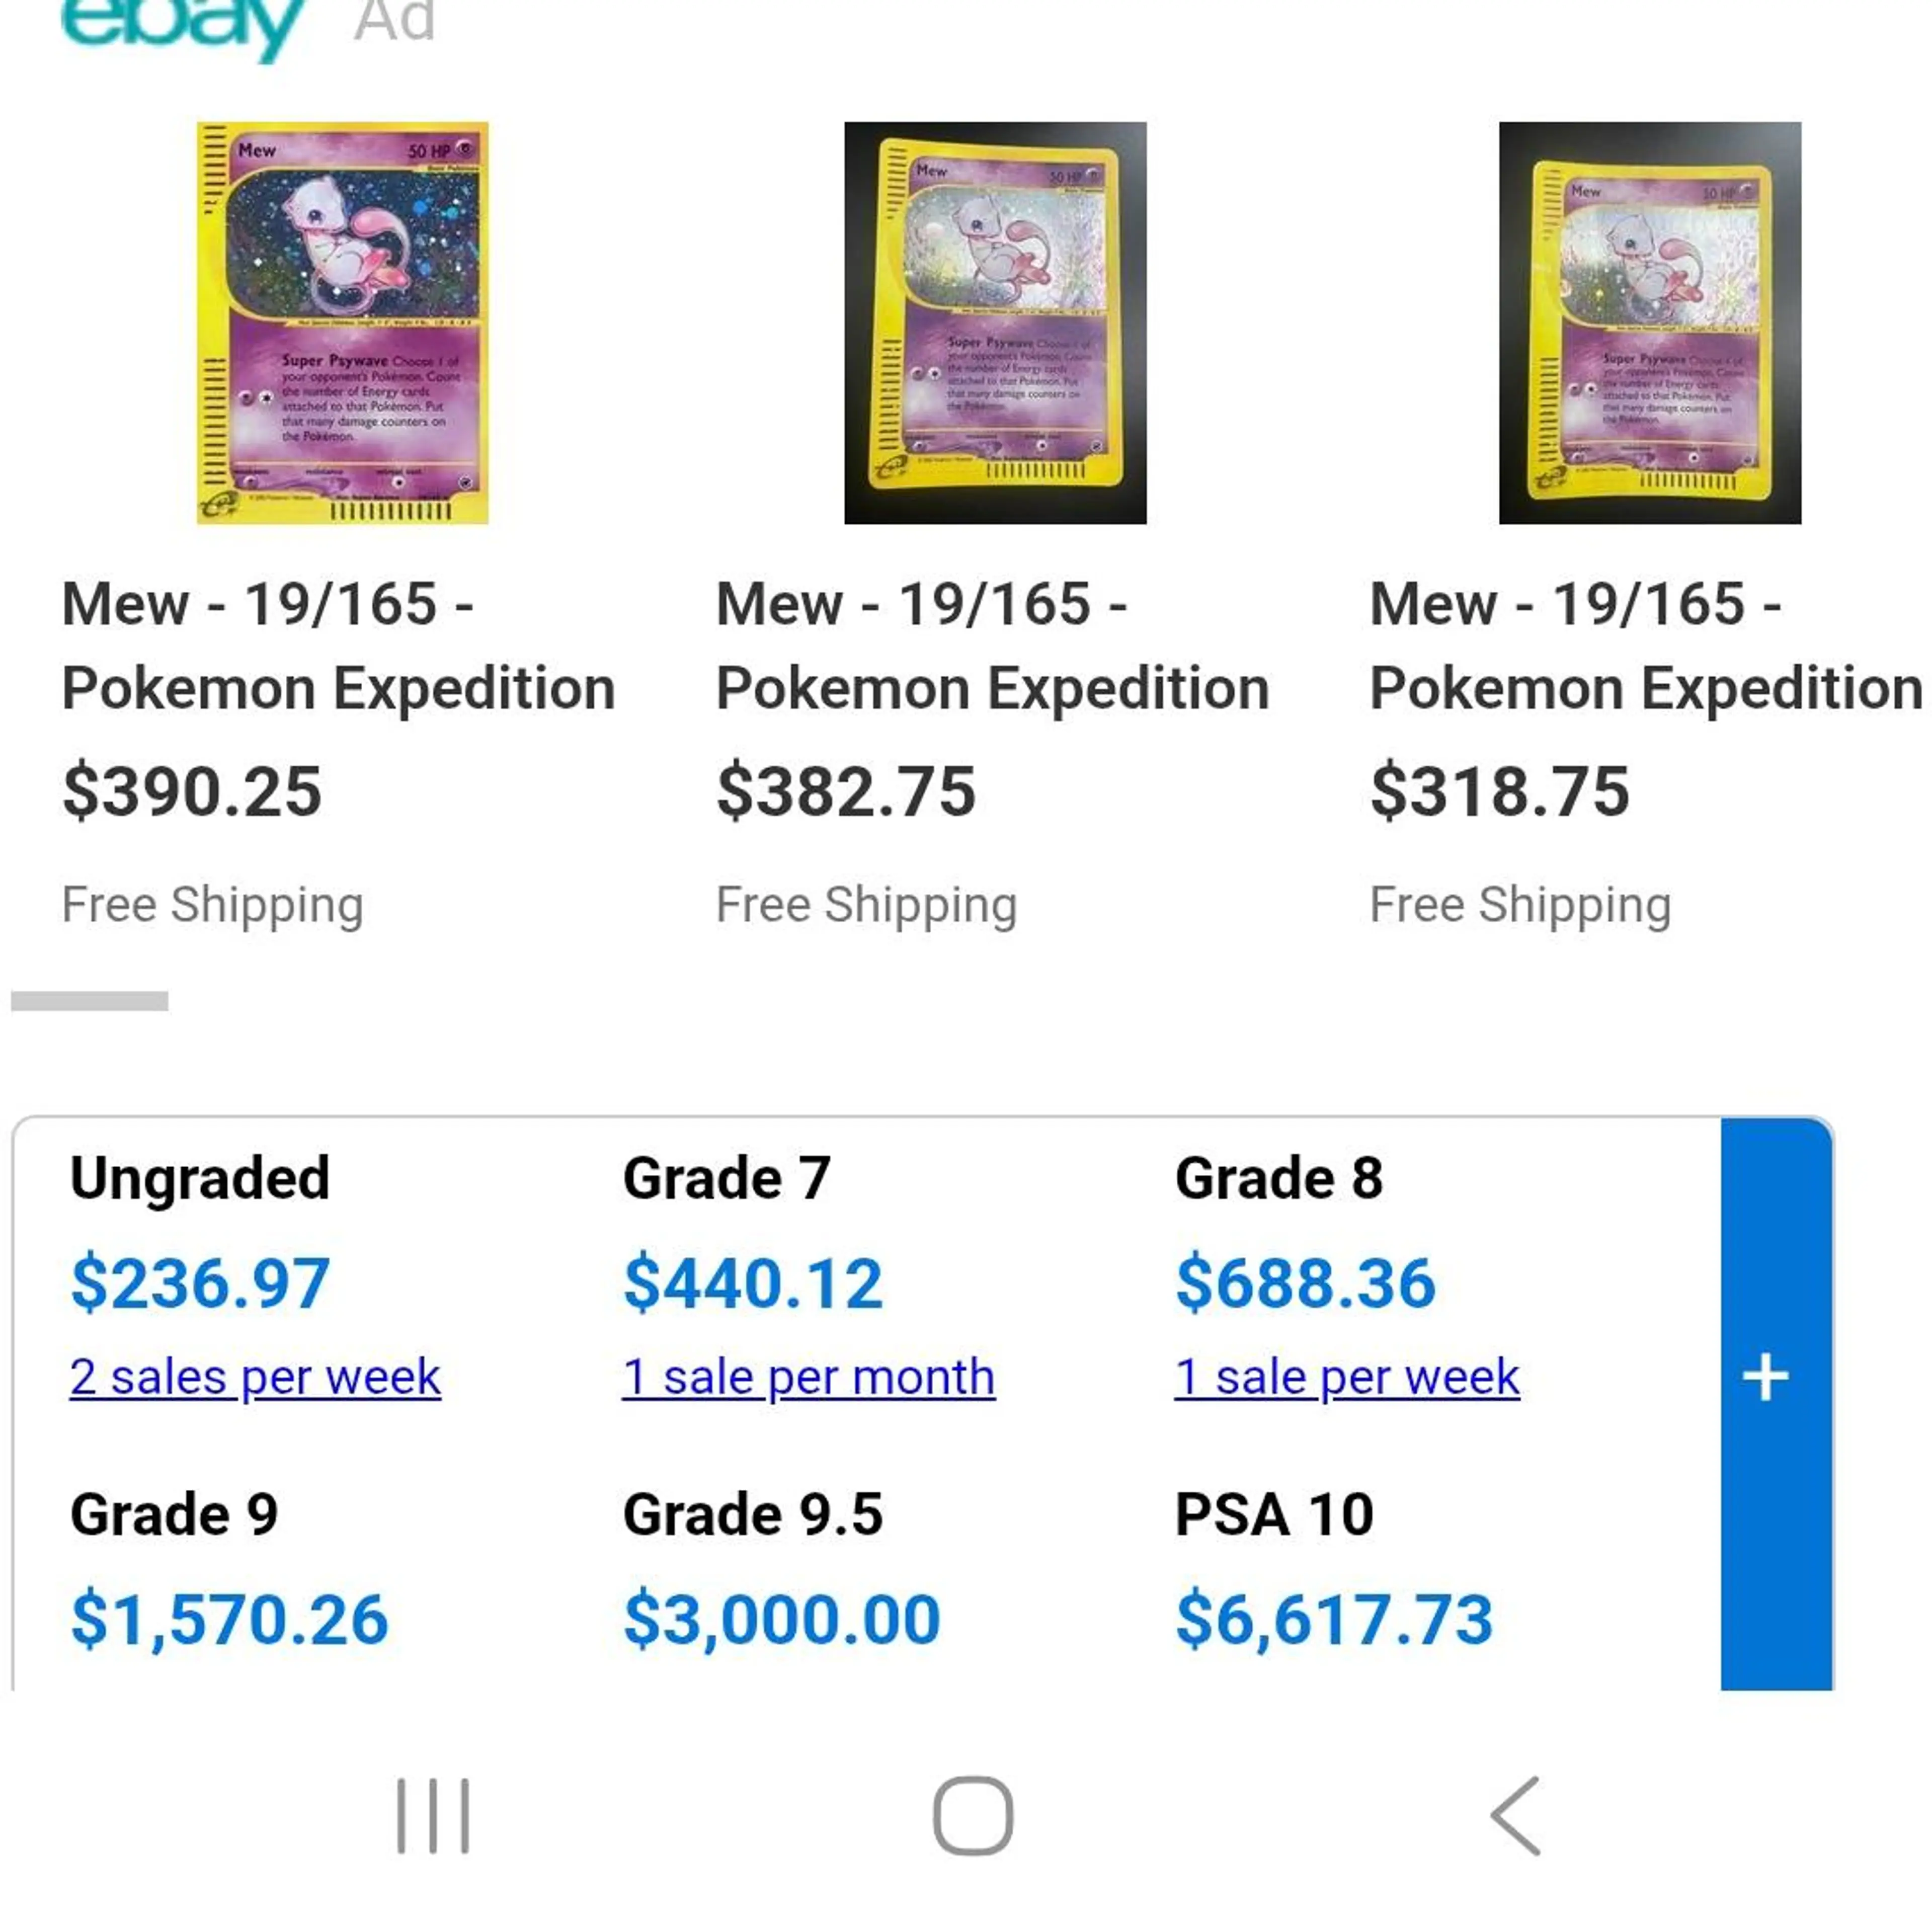
Task: Tap the Android recent apps icon
Action: [433, 1815]
